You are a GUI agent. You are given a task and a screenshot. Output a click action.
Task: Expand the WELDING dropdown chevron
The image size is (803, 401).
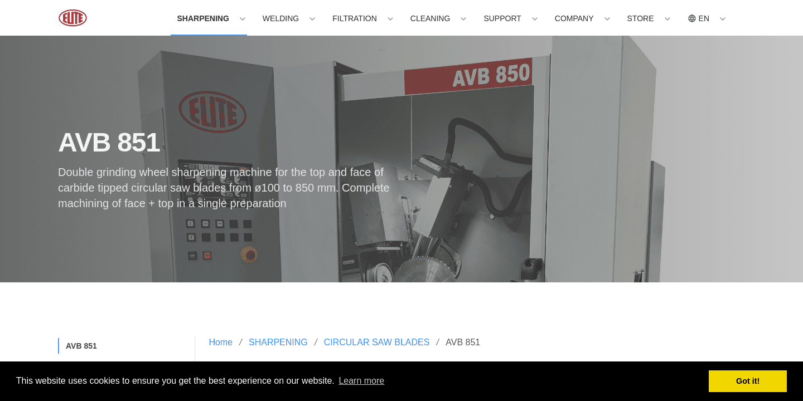312,19
